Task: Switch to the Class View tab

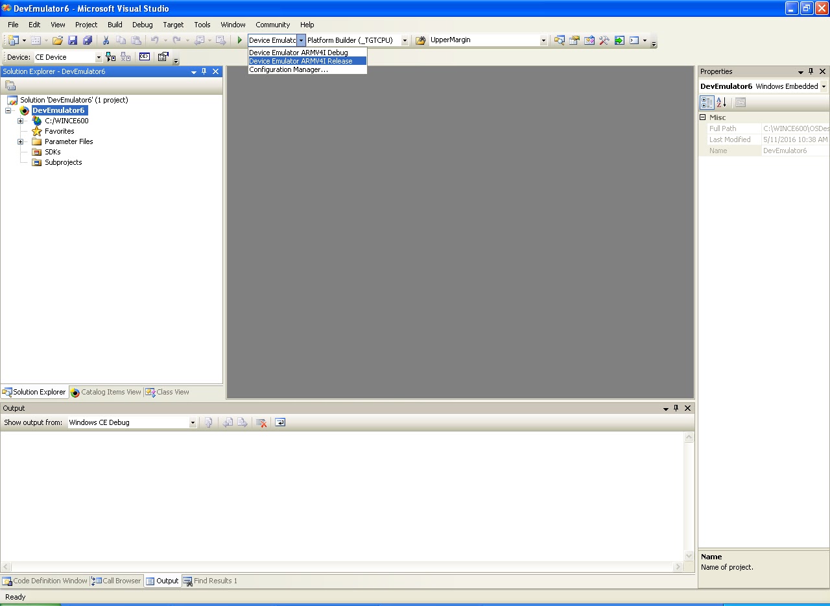Action: coord(167,392)
